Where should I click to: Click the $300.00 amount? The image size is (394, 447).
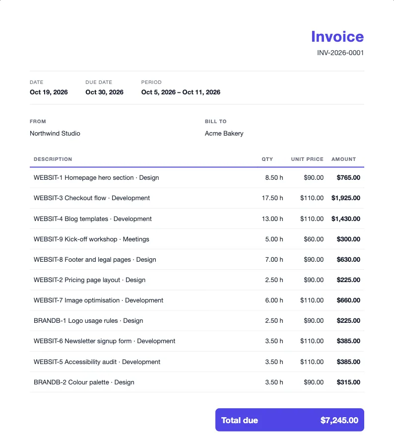(348, 239)
